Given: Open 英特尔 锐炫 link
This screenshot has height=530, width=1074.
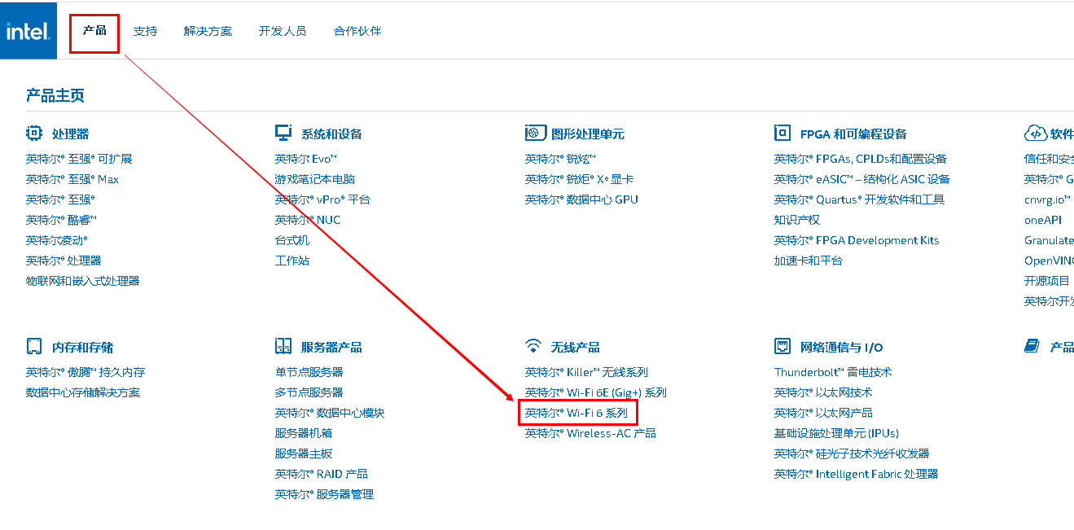Looking at the screenshot, I should coord(561,159).
